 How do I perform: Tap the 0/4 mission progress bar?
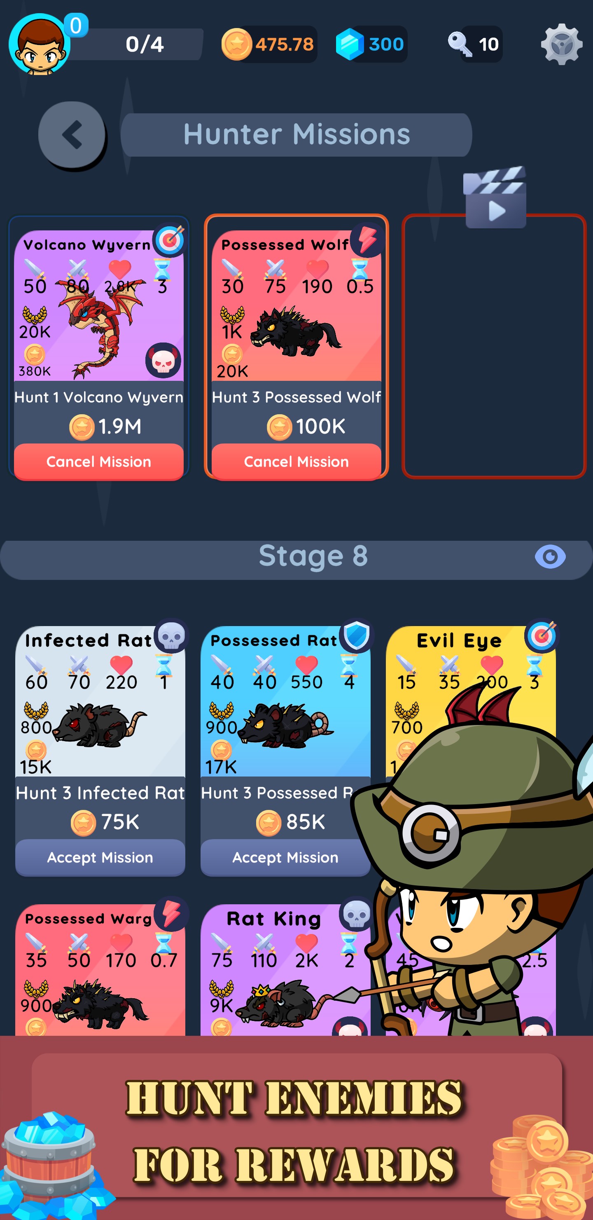[137, 44]
